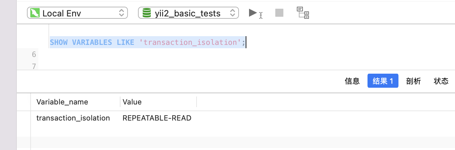Open the Local Env connection dropdown

click(x=77, y=13)
